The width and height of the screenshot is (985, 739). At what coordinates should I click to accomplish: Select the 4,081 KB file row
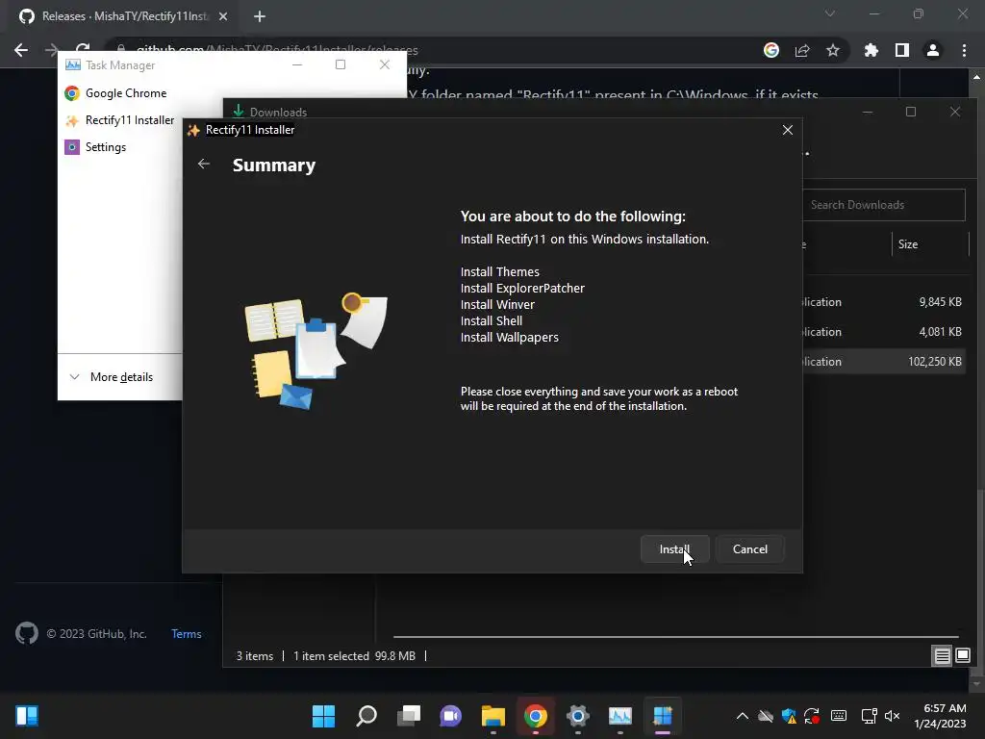(884, 332)
